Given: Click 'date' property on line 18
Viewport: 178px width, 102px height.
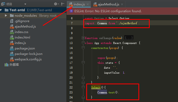Looking at the screenshot, I should click(107, 68).
